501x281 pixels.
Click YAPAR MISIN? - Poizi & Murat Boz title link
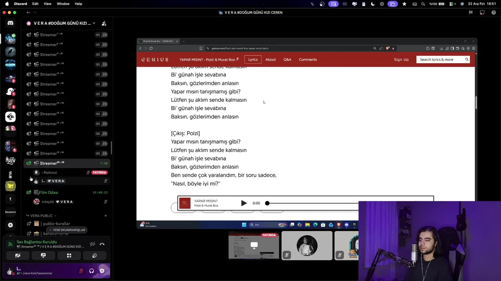(209, 59)
